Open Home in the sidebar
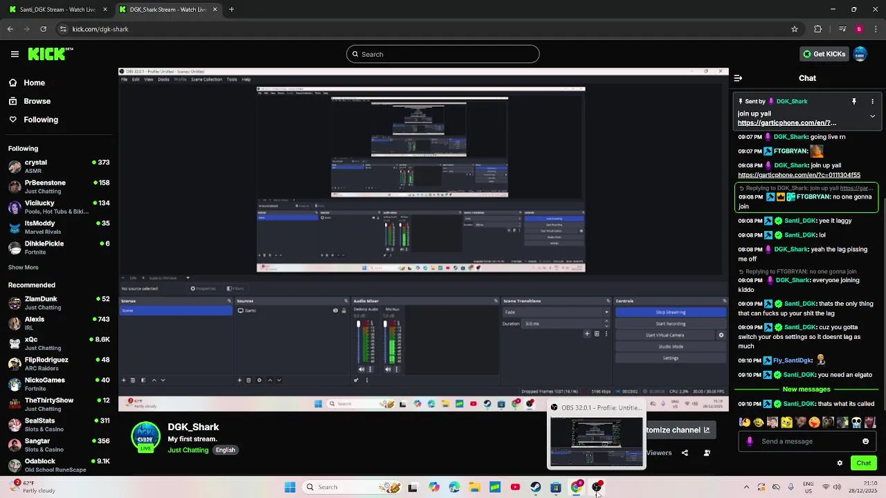 (26, 83)
